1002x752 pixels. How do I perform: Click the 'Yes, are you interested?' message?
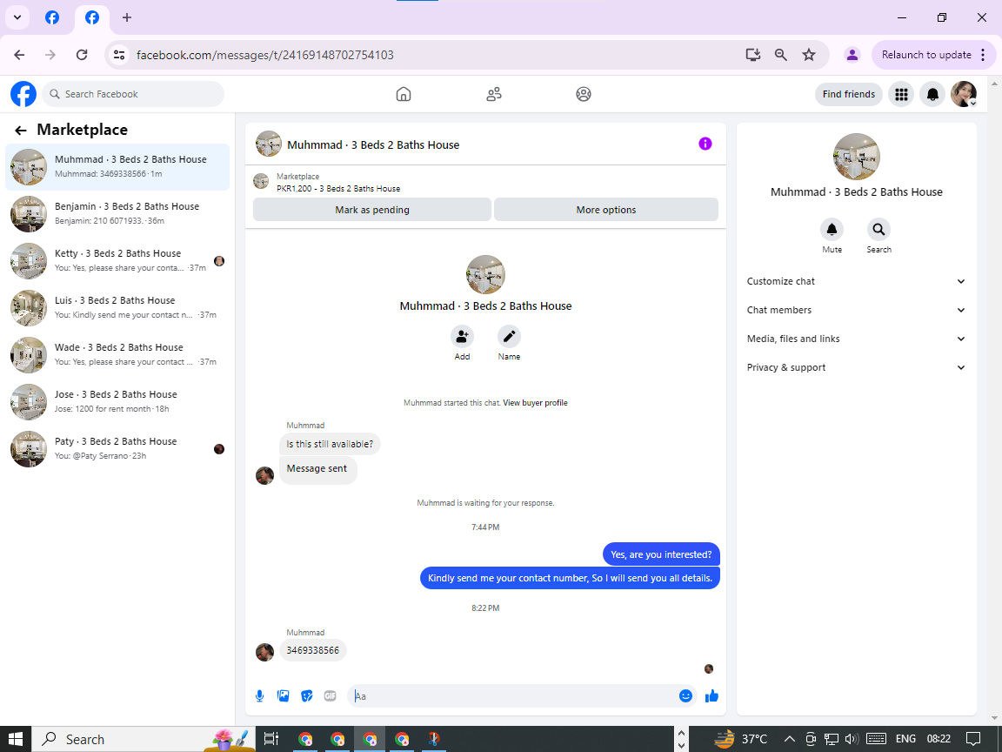click(x=661, y=554)
